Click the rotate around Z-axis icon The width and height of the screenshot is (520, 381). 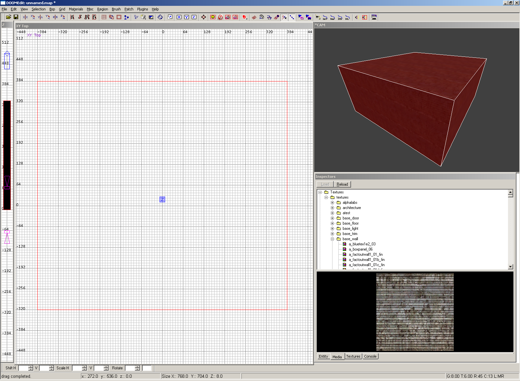(63, 17)
